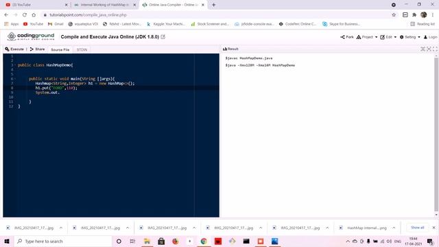Open Task View on taskbar
This screenshot has width=439, height=247.
pyautogui.click(x=132, y=241)
